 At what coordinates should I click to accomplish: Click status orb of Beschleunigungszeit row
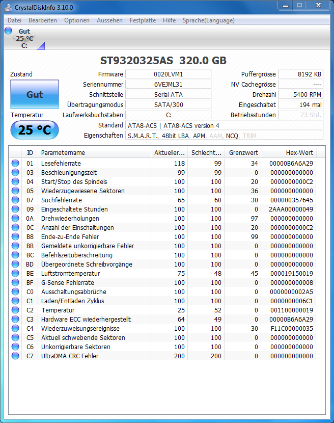coord(15,172)
